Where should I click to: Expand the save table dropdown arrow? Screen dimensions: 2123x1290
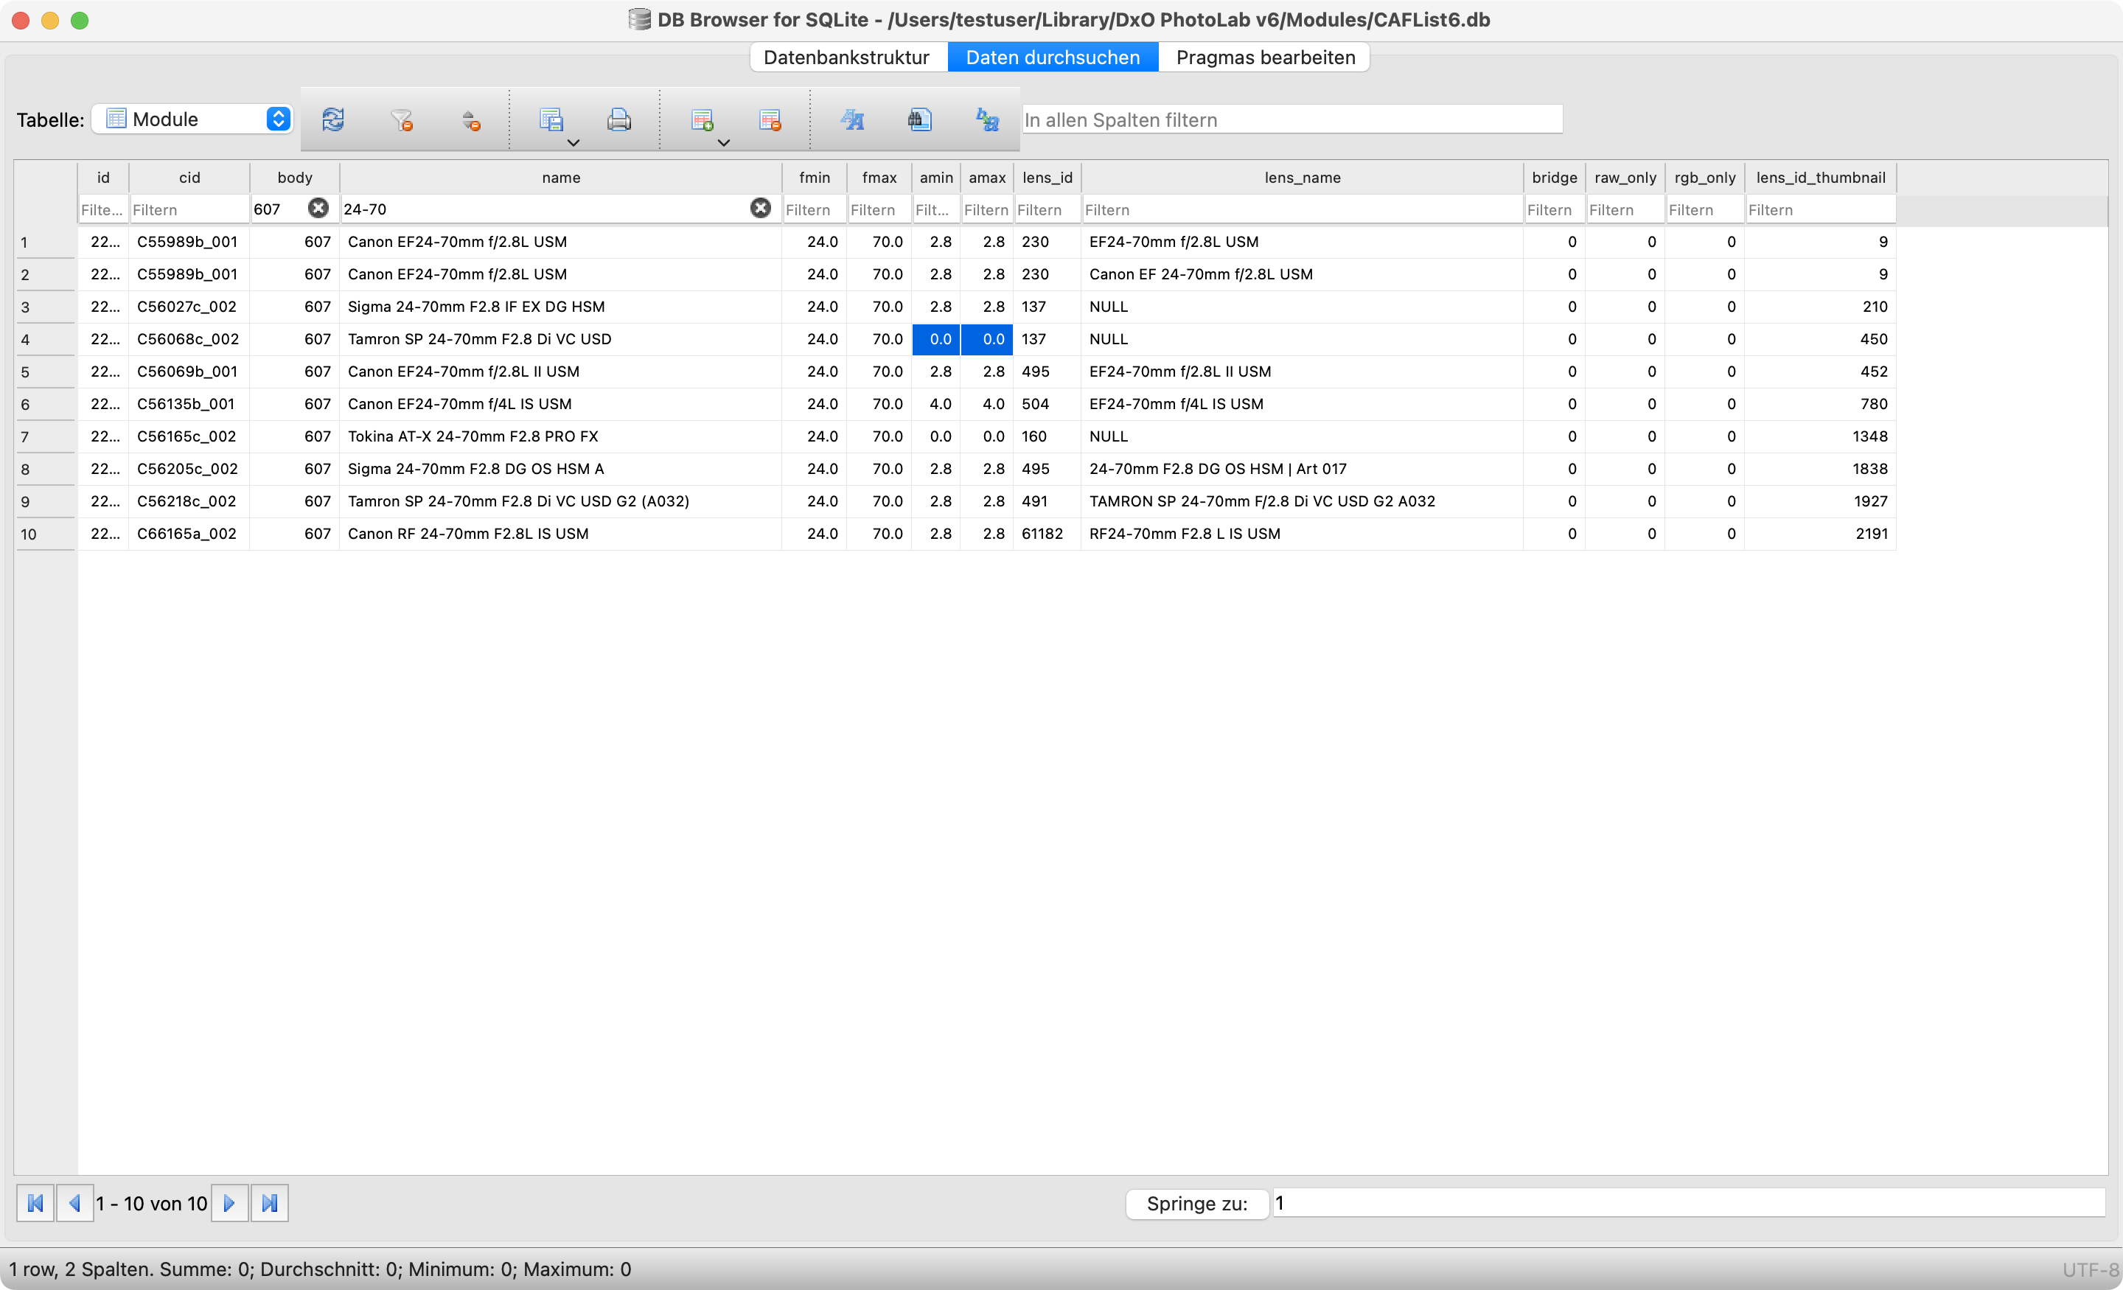tap(573, 142)
